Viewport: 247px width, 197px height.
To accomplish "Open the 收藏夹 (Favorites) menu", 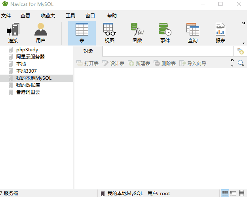I will [48, 15].
